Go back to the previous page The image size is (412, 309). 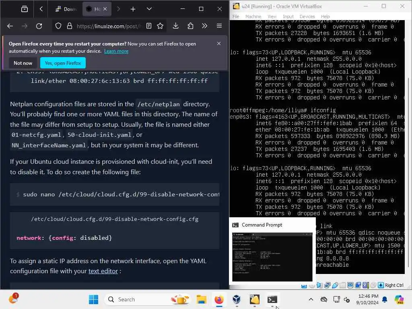coord(10,26)
